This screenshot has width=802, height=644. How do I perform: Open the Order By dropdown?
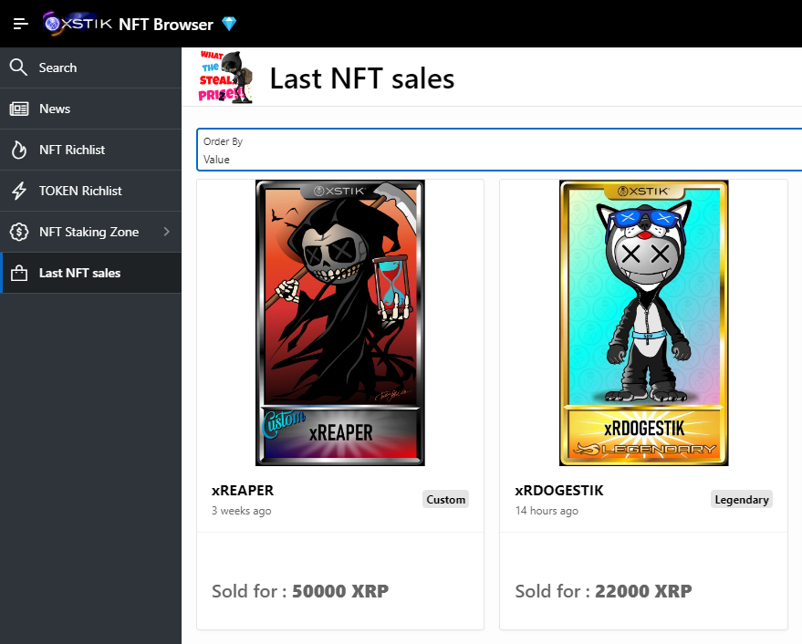pos(499,150)
